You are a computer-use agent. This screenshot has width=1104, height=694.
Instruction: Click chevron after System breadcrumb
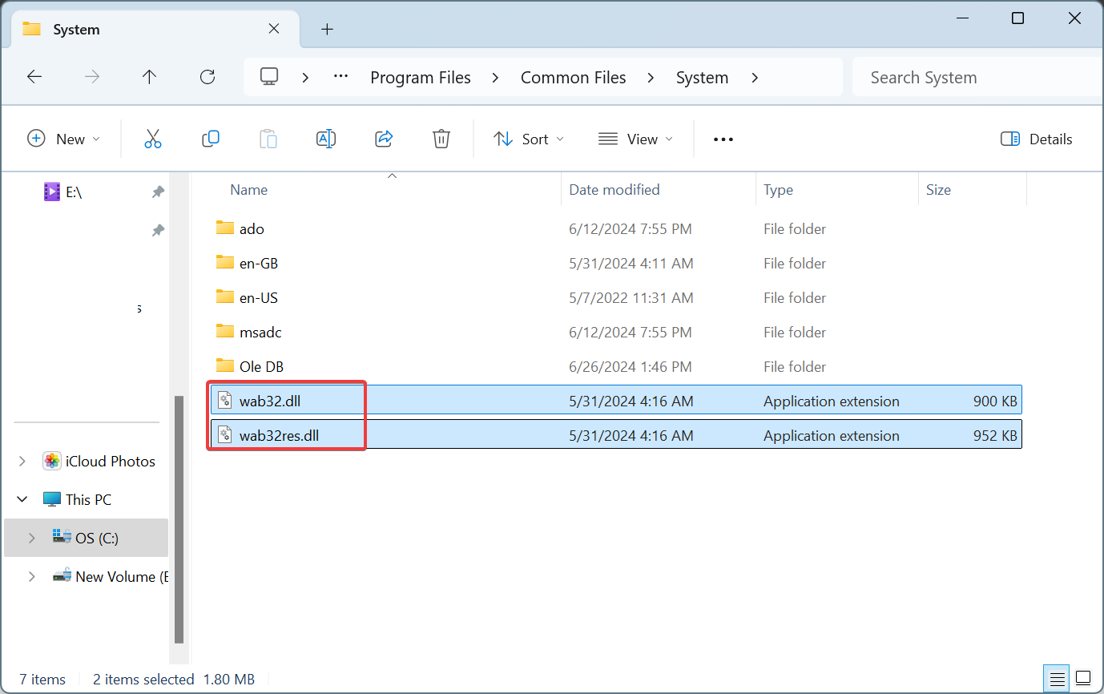(x=754, y=78)
